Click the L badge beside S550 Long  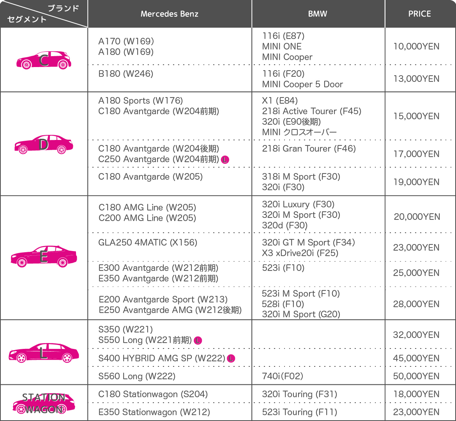pyautogui.click(x=198, y=340)
